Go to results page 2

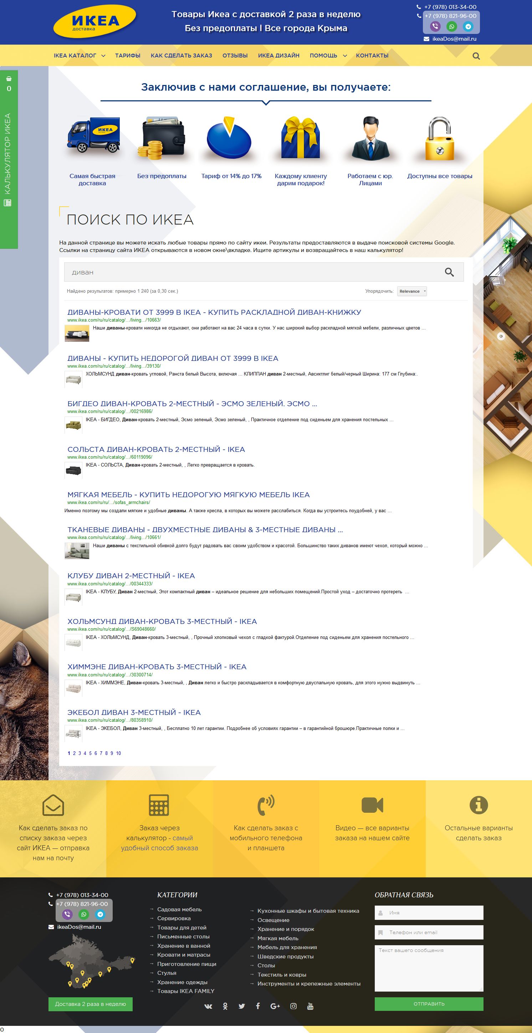pos(74,754)
